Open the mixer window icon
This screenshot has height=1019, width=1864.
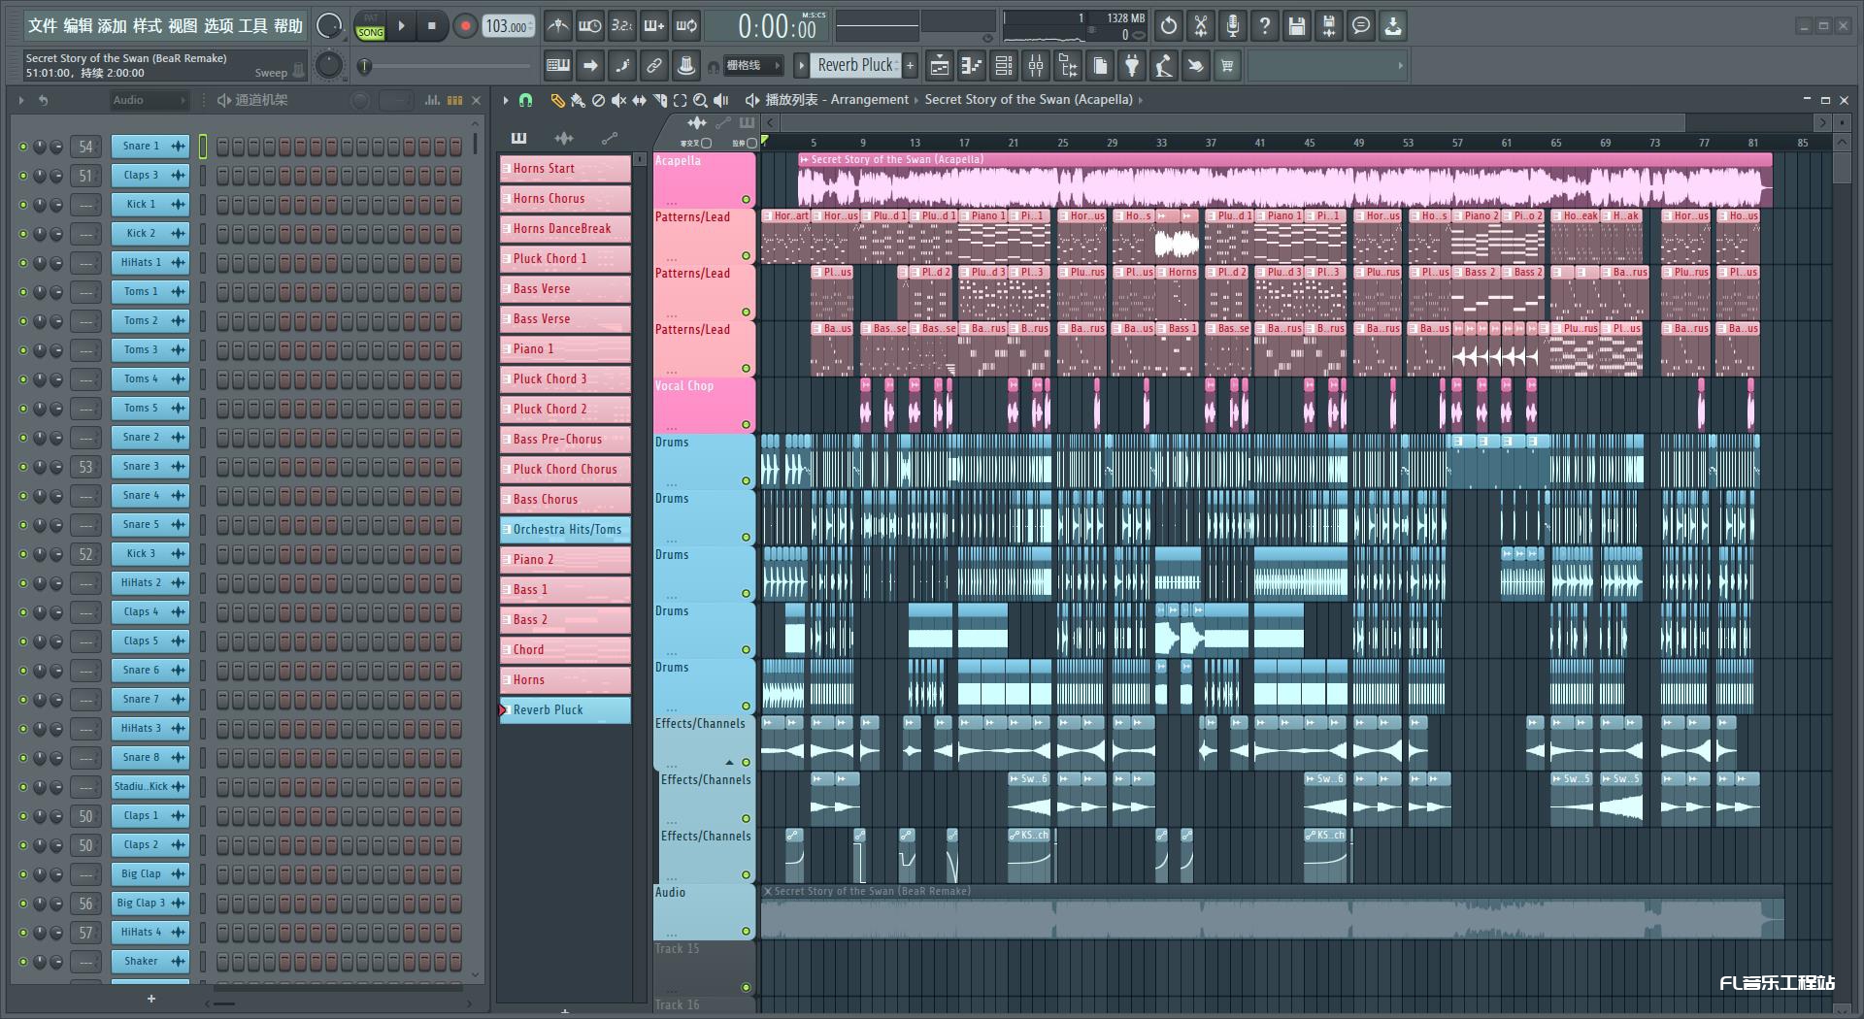click(x=1036, y=66)
